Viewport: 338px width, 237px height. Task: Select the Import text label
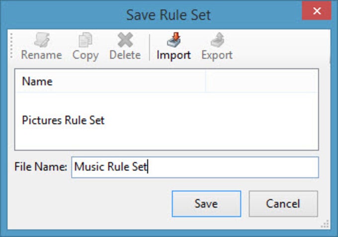coord(173,55)
